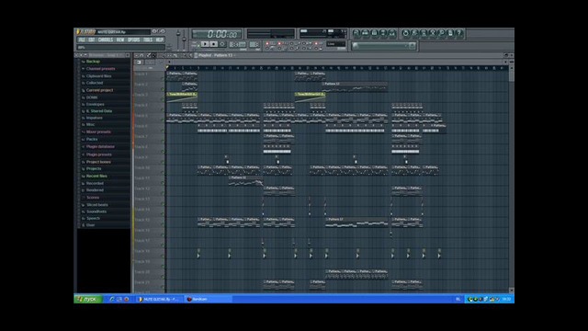The width and height of the screenshot is (588, 331).
Task: Mute Track 1 via its green dot
Action: (x=163, y=78)
